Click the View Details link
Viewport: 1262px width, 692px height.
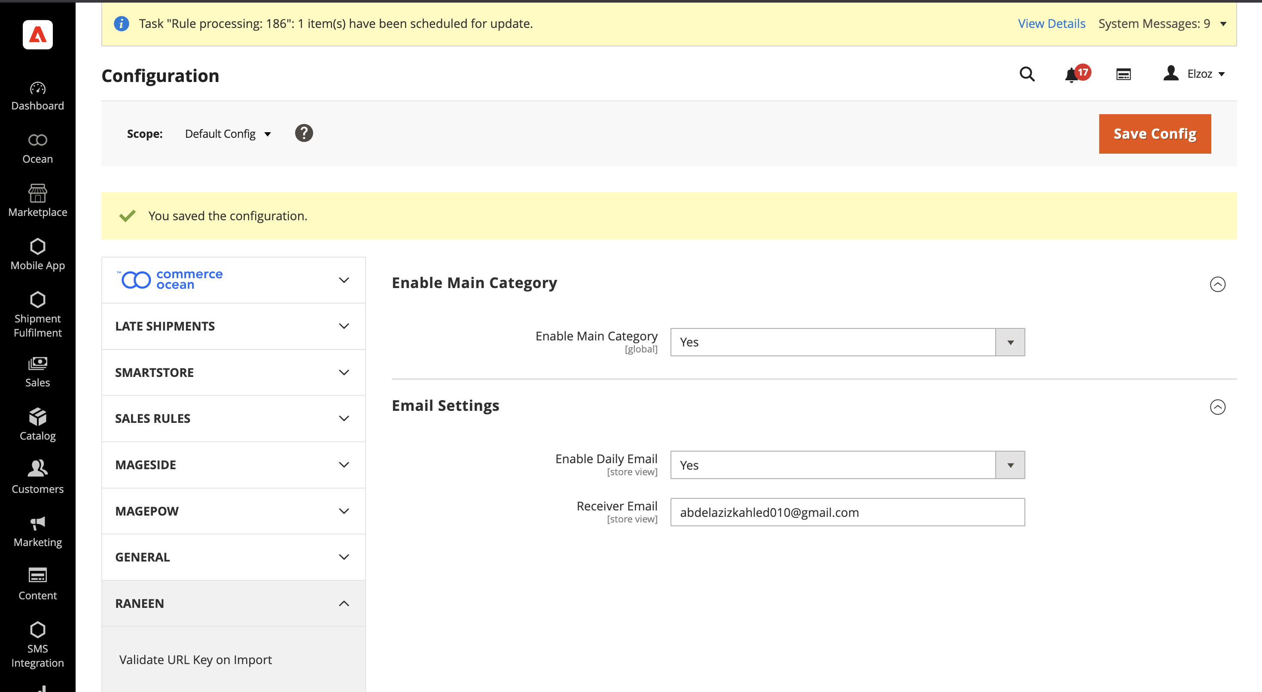(x=1052, y=24)
